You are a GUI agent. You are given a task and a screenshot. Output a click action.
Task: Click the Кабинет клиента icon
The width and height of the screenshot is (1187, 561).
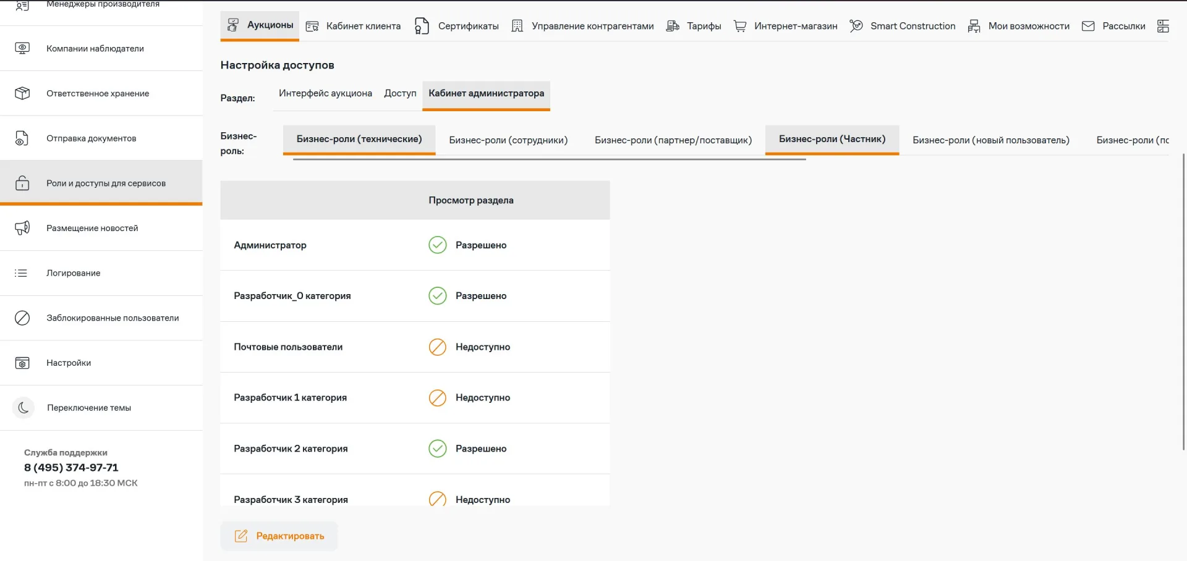click(x=312, y=26)
